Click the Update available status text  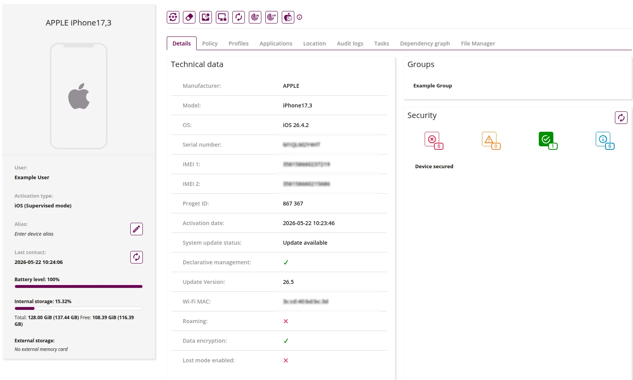pyautogui.click(x=305, y=243)
